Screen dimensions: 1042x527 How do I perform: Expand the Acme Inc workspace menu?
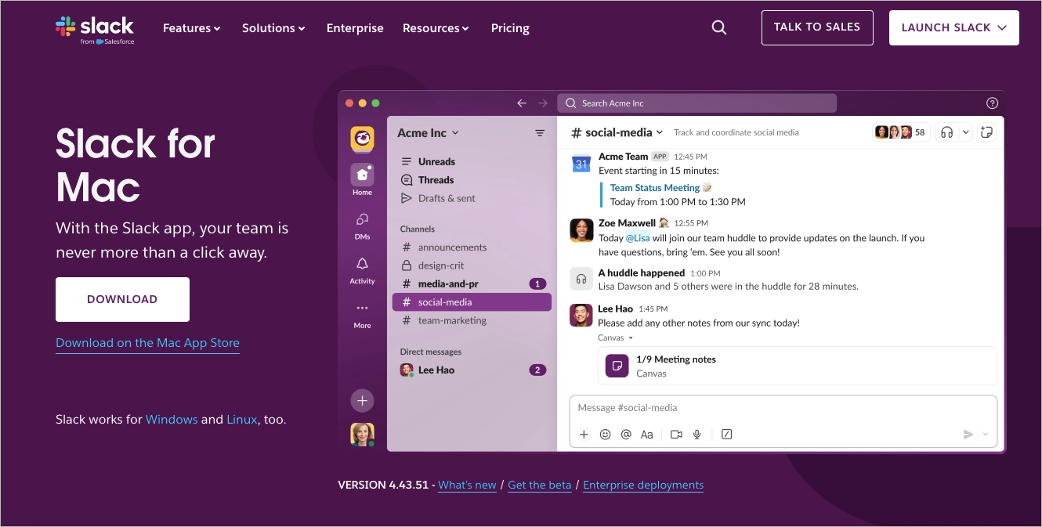tap(428, 132)
